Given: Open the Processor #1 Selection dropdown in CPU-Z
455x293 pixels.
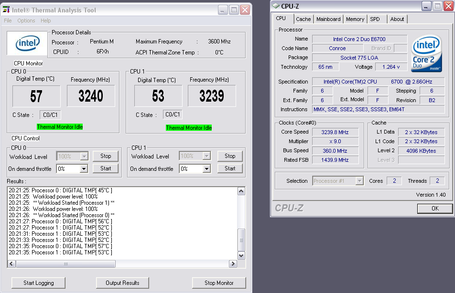Looking at the screenshot, I should (x=359, y=181).
